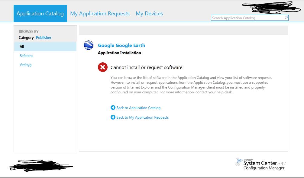This screenshot has width=304, height=178.
Task: Switch to My Application Requests tab
Action: point(100,14)
